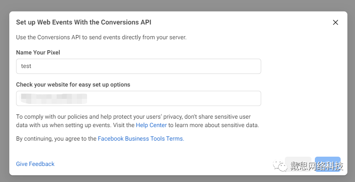Click the "By continuing, you agree" text
The width and height of the screenshot is (355, 182).
pos(56,139)
